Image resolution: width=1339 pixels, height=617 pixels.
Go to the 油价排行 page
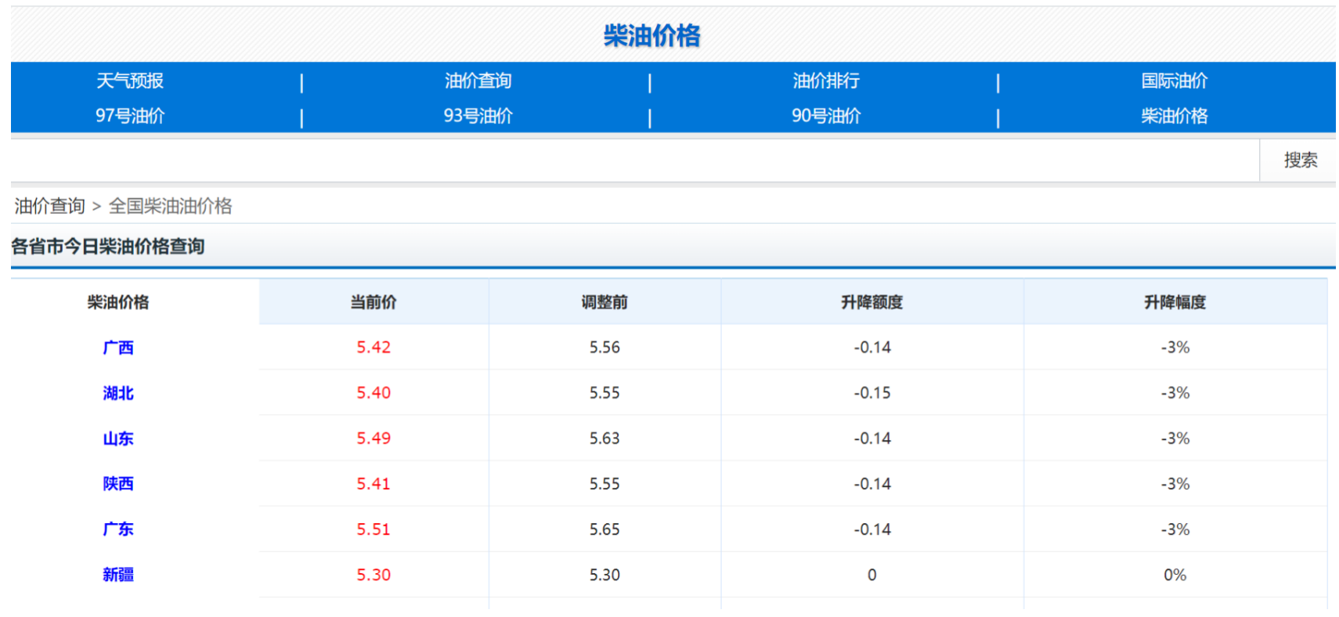coord(825,81)
